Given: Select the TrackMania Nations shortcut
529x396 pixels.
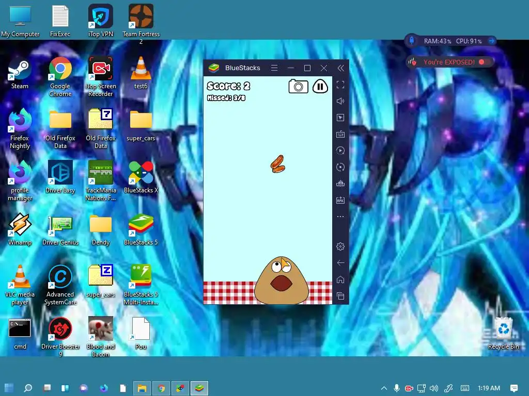Looking at the screenshot, I should [x=101, y=181].
